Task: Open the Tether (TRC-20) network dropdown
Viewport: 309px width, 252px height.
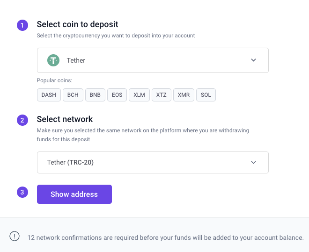Action: click(152, 163)
